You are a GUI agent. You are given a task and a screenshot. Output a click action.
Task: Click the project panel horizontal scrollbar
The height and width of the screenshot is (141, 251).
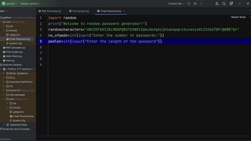click(5, 139)
